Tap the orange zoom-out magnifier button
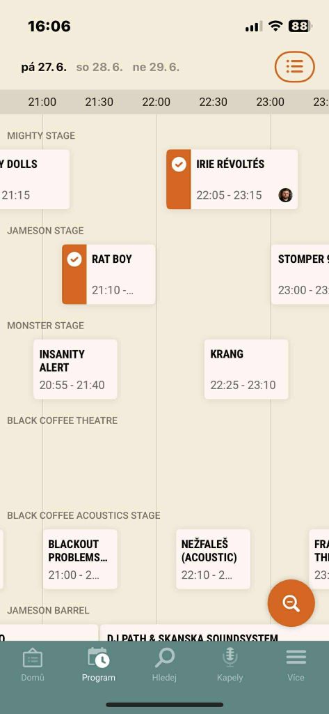329x714 pixels. click(x=291, y=603)
